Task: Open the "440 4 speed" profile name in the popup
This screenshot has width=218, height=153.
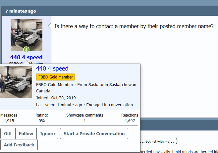Action: [52, 69]
